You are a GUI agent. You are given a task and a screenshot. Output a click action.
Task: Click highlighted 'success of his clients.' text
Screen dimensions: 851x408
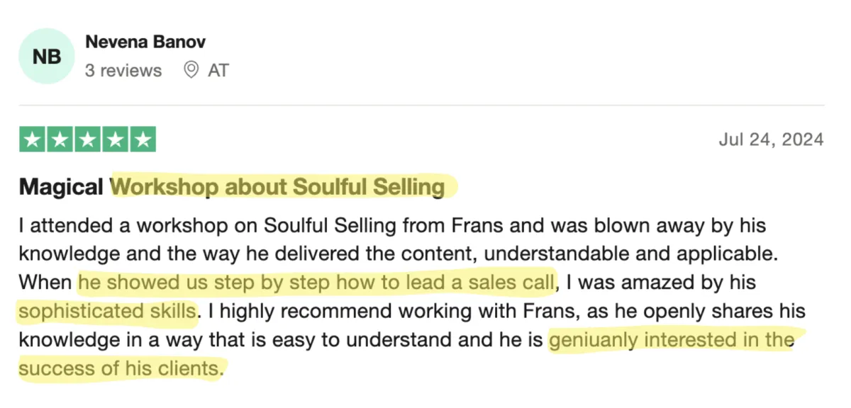pyautogui.click(x=121, y=369)
